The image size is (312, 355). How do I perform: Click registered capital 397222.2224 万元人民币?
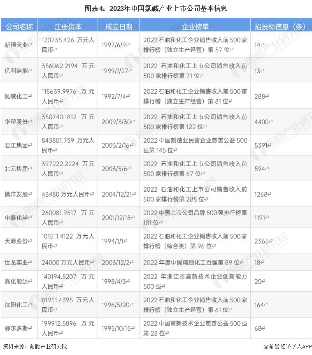(68, 169)
